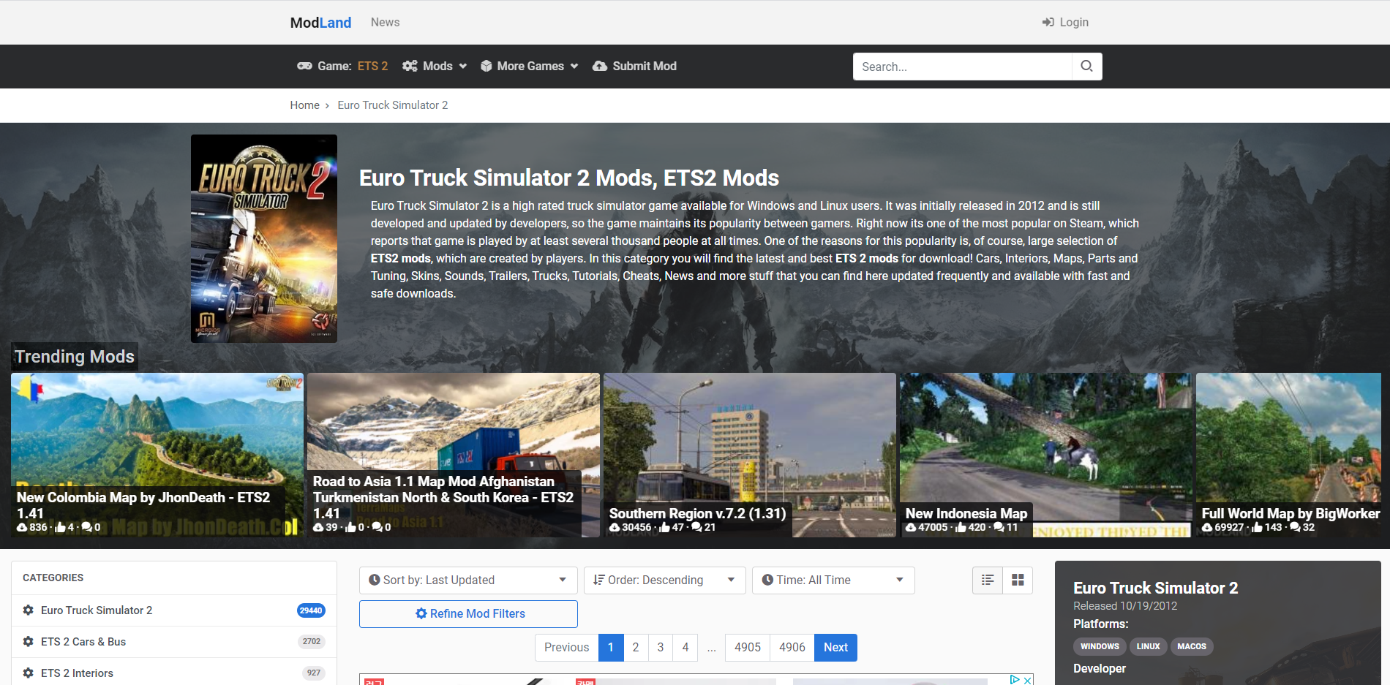This screenshot has height=685, width=1390.
Task: Click download icon on Southern Region card
Action: point(615,527)
